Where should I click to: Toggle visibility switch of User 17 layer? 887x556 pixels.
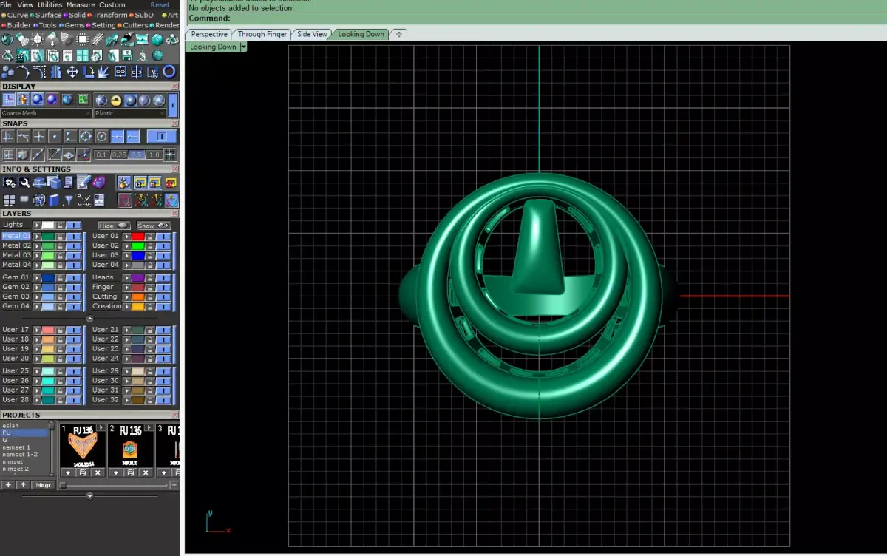pyautogui.click(x=73, y=330)
